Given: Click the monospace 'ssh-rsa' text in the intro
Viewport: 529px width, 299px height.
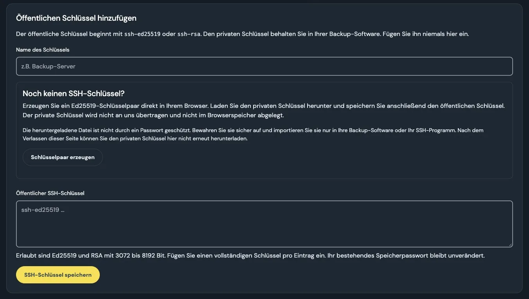Looking at the screenshot, I should 189,34.
